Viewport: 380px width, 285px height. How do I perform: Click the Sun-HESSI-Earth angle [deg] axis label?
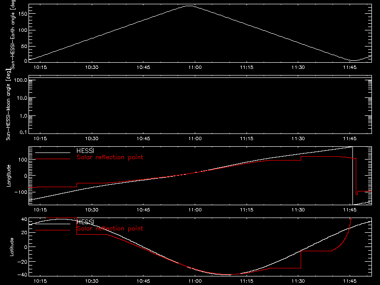(x=13, y=35)
